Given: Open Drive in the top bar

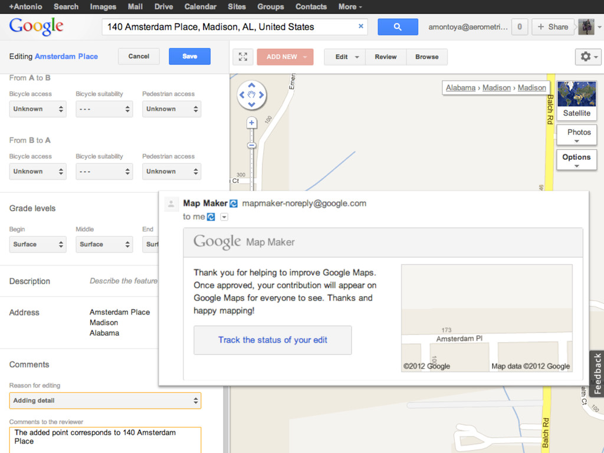Looking at the screenshot, I should point(163,6).
